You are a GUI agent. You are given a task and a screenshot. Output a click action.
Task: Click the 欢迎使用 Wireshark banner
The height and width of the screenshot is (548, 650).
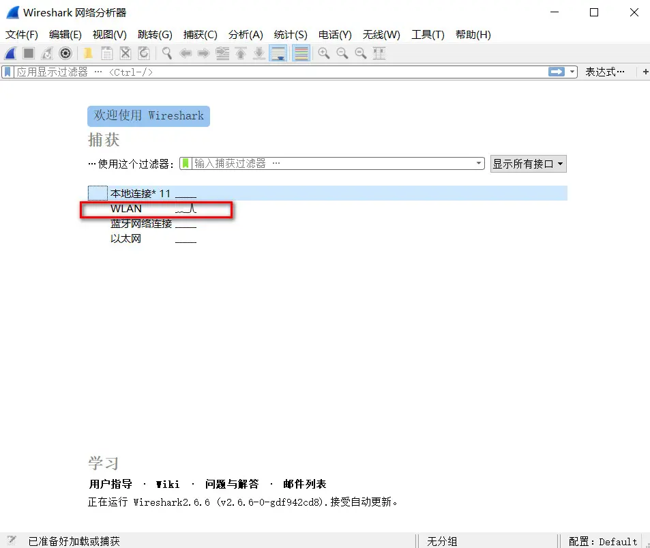pos(149,116)
